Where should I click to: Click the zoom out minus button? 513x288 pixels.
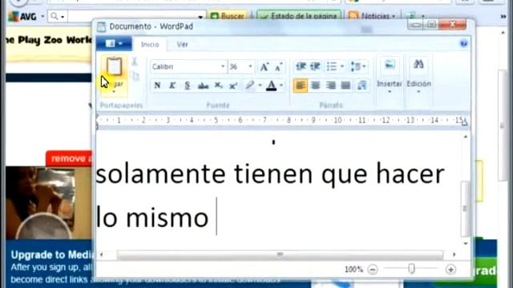coord(373,270)
